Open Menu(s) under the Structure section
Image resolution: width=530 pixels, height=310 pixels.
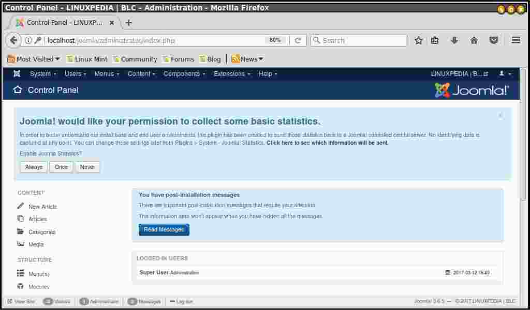pyautogui.click(x=21, y=273)
